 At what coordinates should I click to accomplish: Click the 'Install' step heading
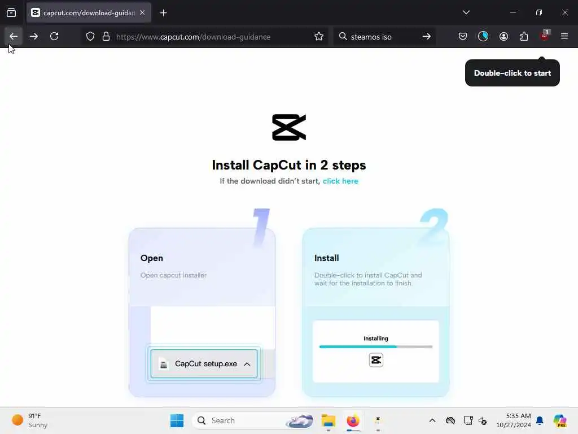[x=327, y=258]
